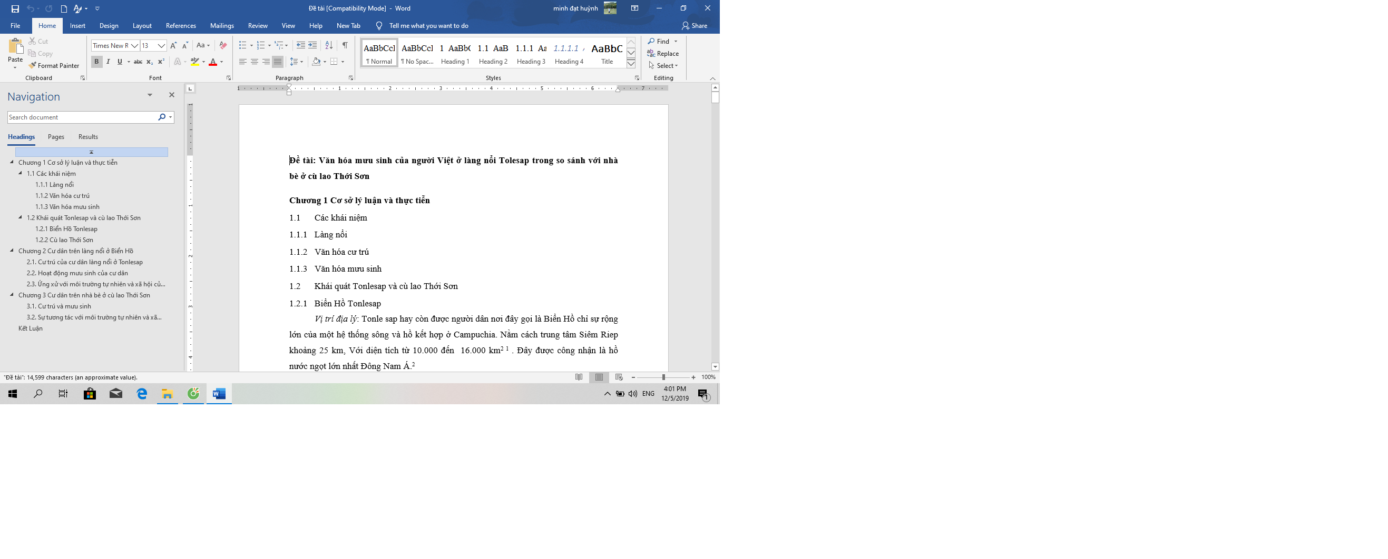
Task: Apply the Title style
Action: (607, 53)
